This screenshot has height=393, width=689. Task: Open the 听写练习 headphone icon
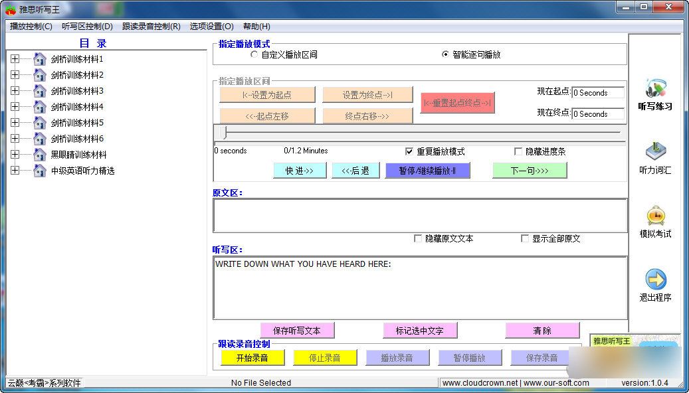click(x=655, y=88)
